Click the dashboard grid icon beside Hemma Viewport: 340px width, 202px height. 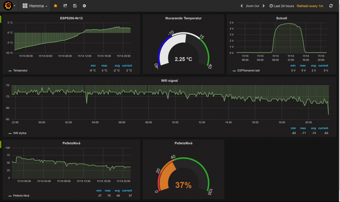point(25,6)
